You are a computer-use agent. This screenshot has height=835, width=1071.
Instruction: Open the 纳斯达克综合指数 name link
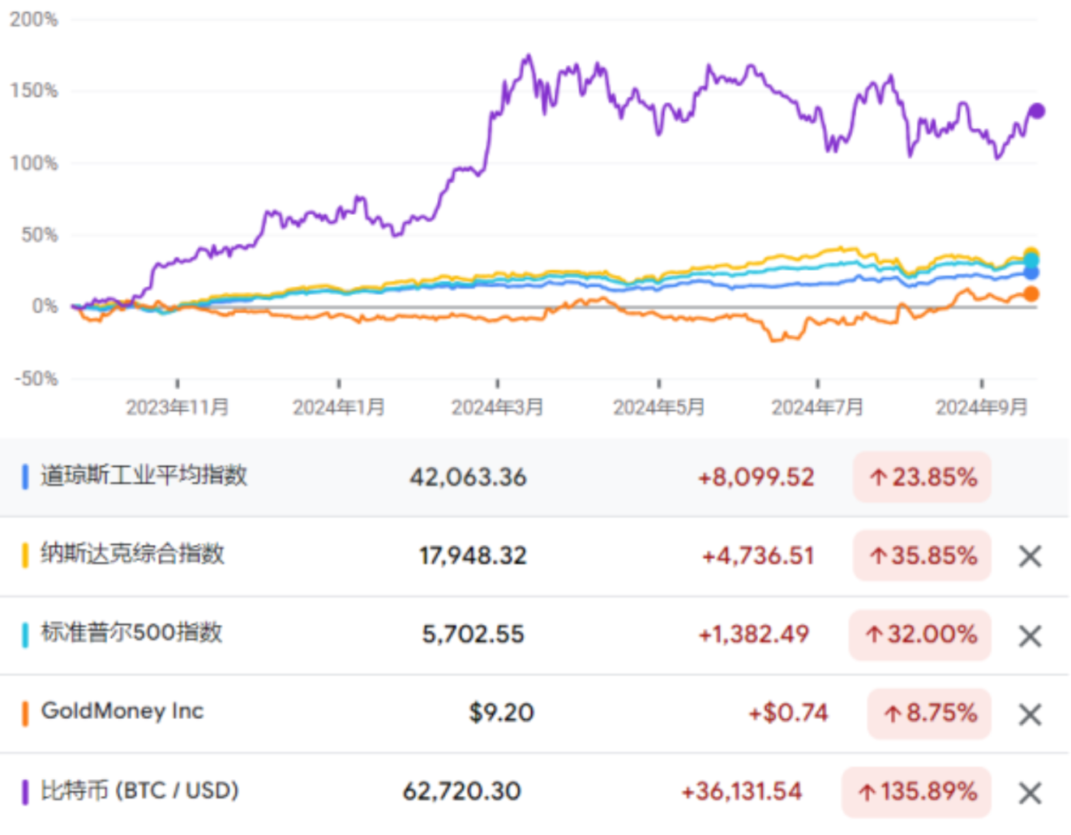[x=132, y=555]
